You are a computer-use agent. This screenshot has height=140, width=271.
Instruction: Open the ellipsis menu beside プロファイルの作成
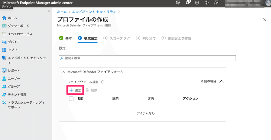tap(116, 20)
